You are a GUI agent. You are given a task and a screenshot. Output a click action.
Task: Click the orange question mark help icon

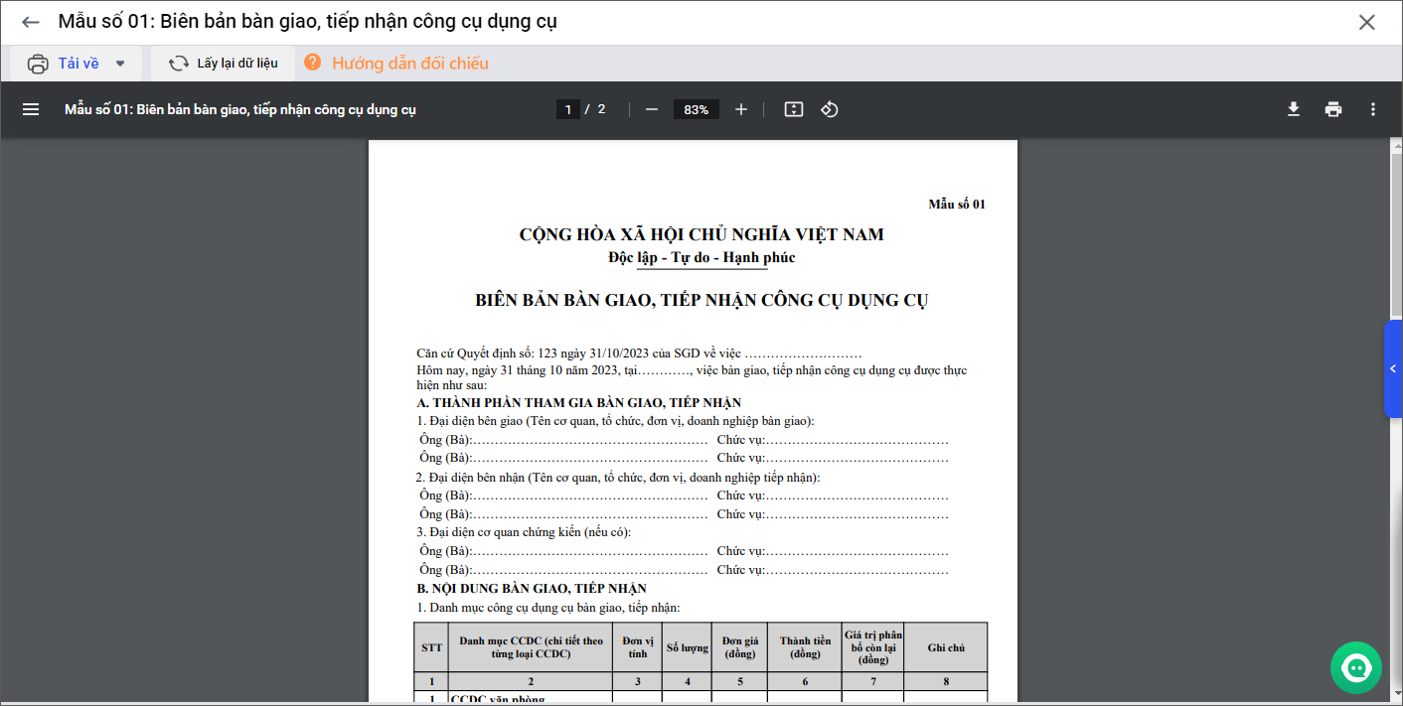click(313, 63)
